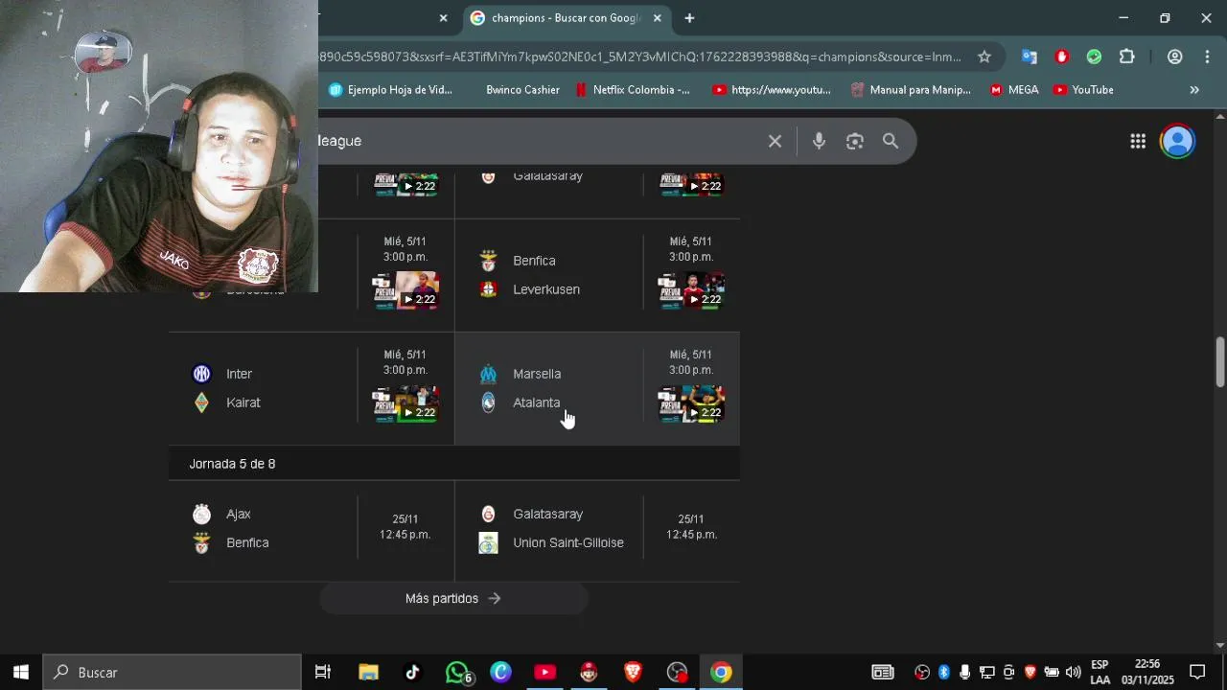
Task: Close the 'champions - Buscar con Google' tab
Action: (658, 18)
